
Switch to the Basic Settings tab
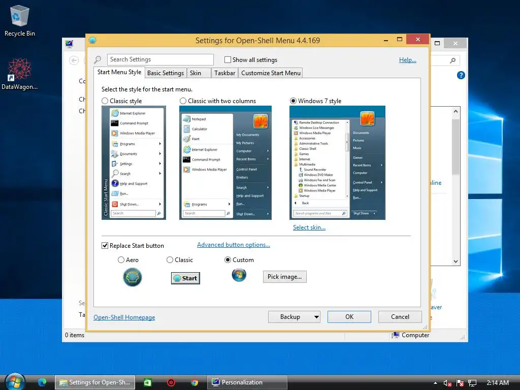166,73
